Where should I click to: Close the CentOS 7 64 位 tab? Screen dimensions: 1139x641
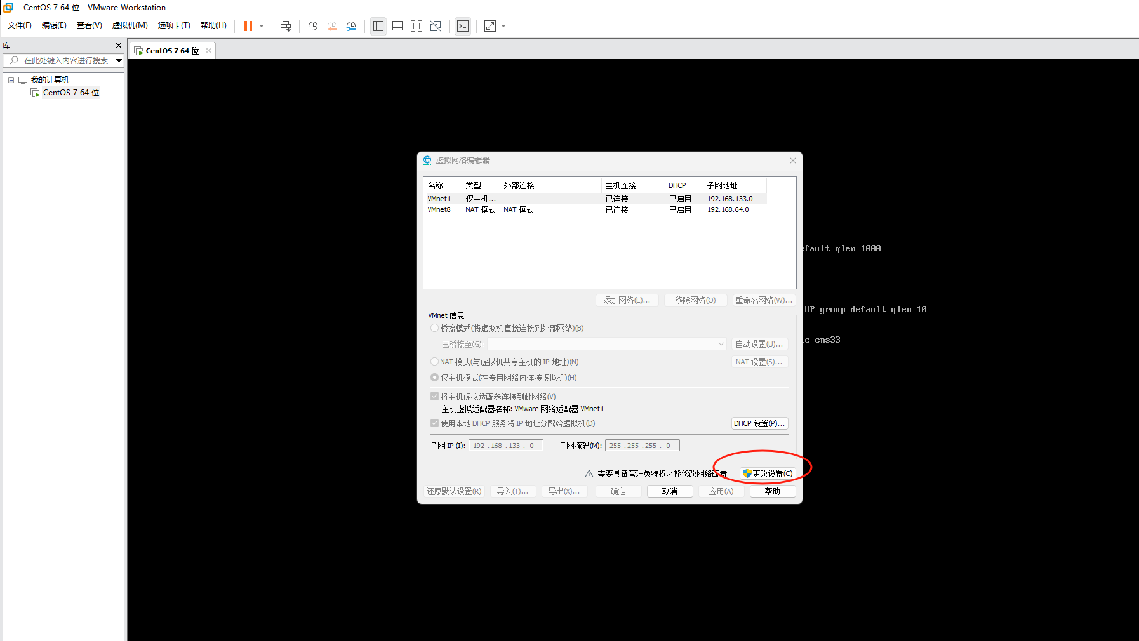tap(208, 51)
